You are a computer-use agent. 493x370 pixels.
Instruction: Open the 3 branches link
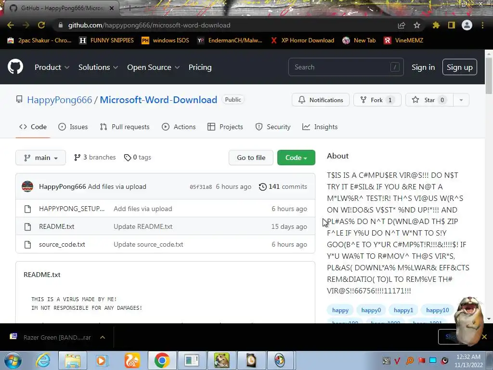pos(95,158)
